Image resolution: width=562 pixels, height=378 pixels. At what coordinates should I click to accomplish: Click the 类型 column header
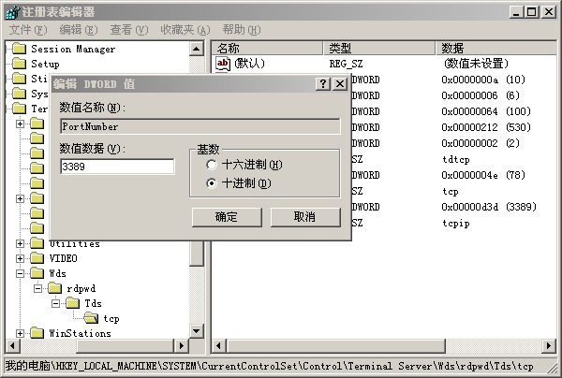[x=379, y=48]
